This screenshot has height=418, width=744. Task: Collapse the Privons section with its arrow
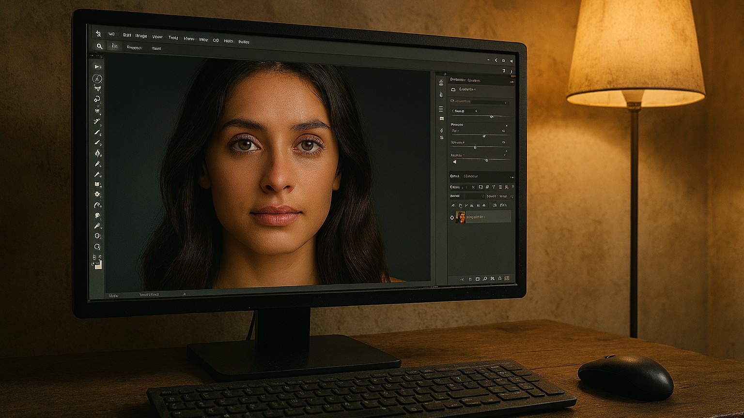pos(507,125)
